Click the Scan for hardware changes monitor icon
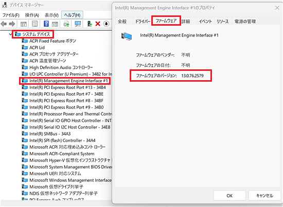The height and width of the screenshot is (207, 283). [78, 24]
